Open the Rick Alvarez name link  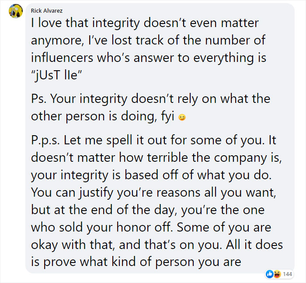[x=47, y=11]
